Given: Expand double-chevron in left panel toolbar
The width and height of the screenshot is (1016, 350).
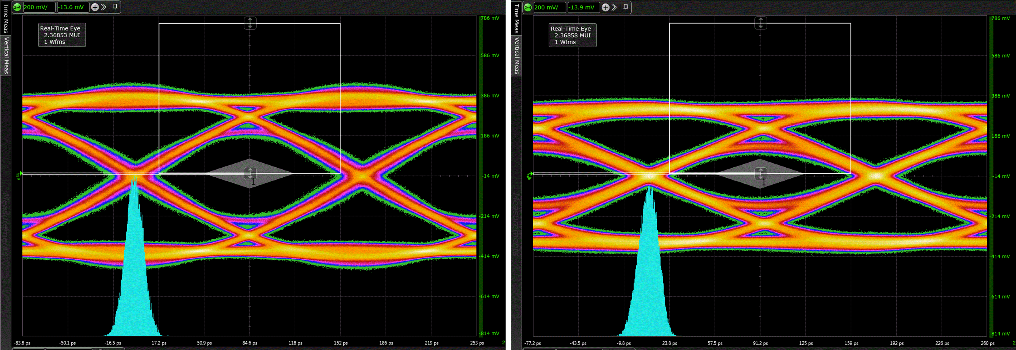Looking at the screenshot, I should coord(104,7).
